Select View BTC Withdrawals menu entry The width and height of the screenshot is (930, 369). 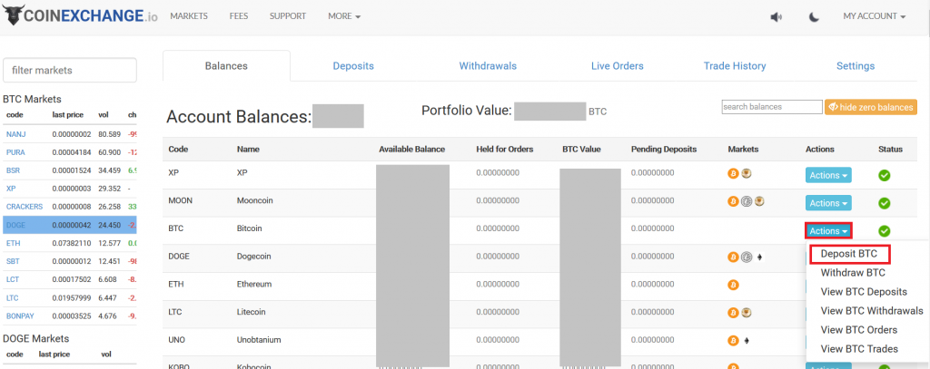(x=872, y=310)
